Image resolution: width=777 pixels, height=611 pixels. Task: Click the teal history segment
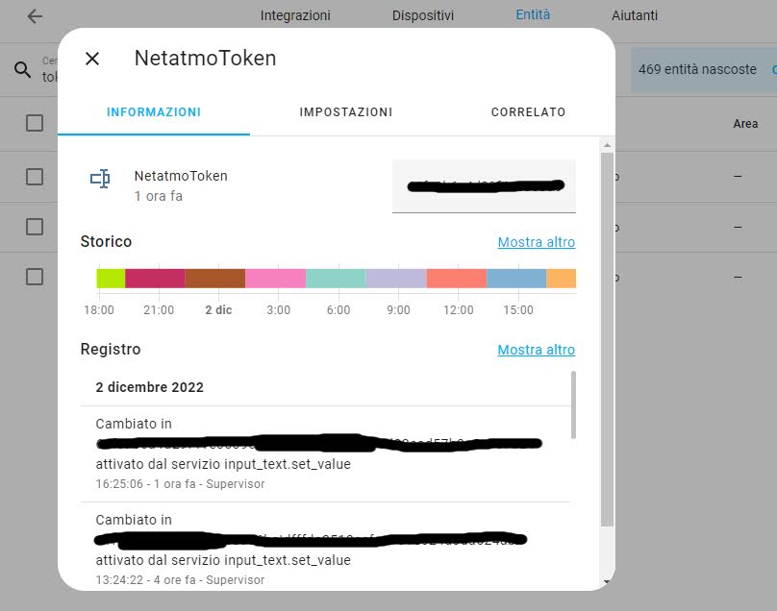pos(336,279)
